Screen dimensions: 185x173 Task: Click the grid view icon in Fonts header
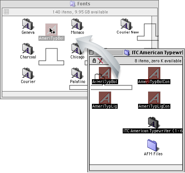6,12
